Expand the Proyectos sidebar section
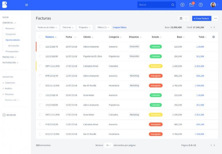Screen dimensions: 222x154 [9, 57]
